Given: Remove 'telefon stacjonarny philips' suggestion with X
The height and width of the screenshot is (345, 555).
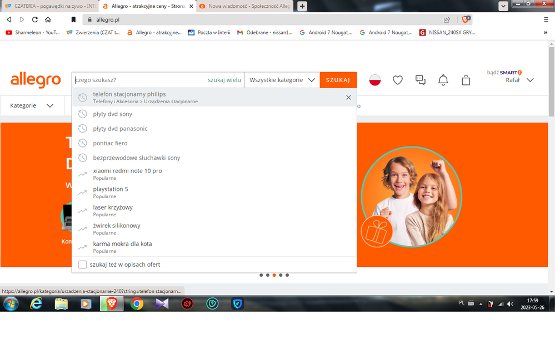Looking at the screenshot, I should pyautogui.click(x=348, y=98).
